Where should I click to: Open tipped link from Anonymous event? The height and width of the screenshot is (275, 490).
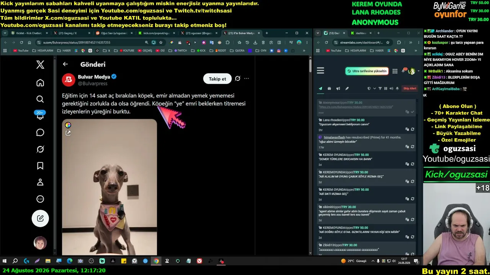pyautogui.click(x=356, y=107)
